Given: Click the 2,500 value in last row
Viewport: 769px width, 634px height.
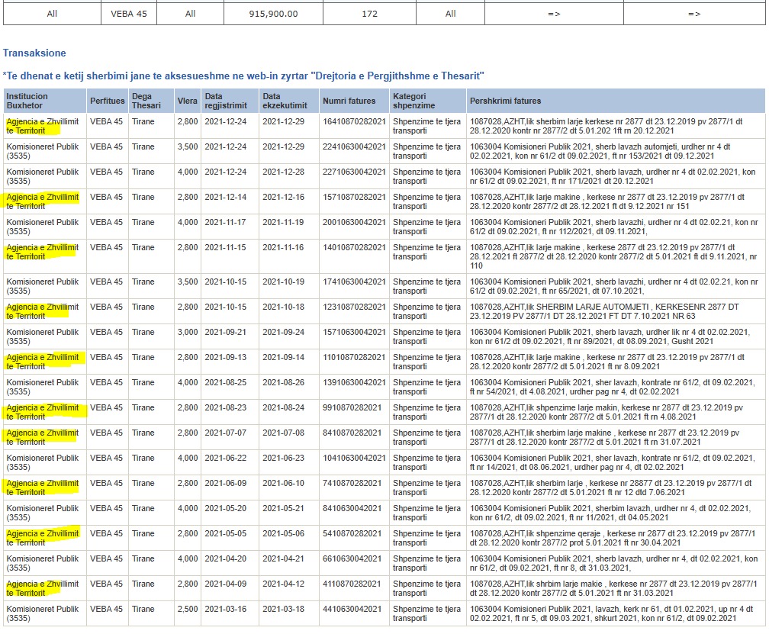Looking at the screenshot, I should pos(187,609).
